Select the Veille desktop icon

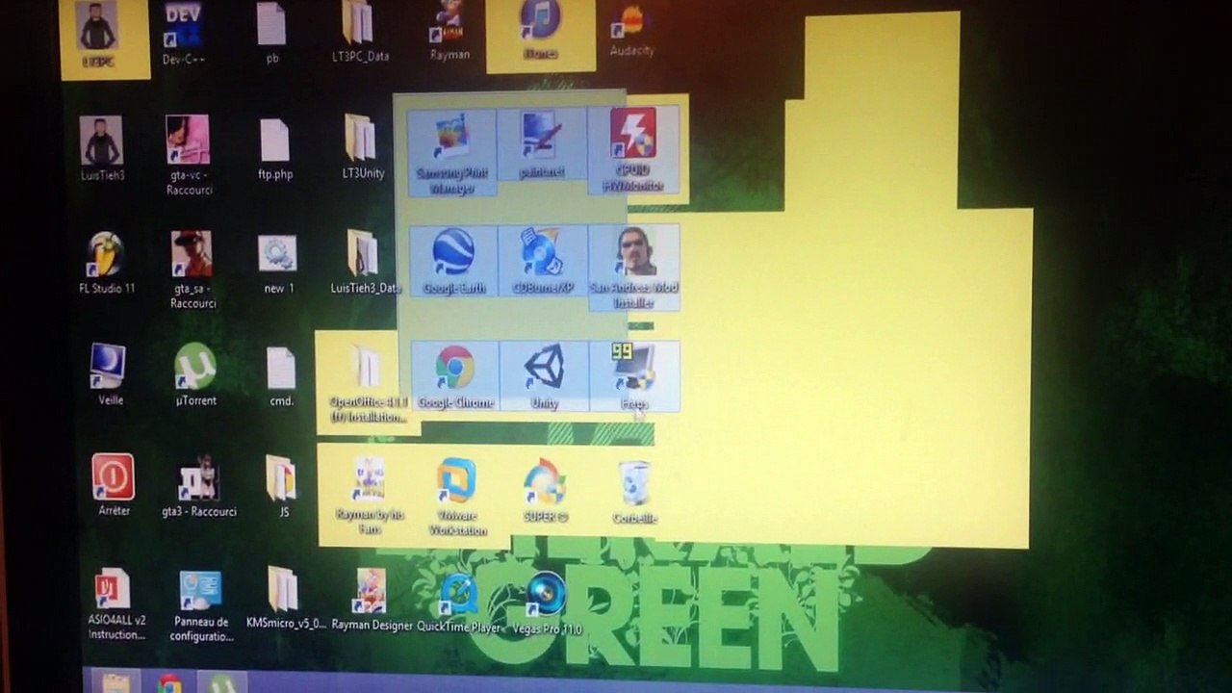111,374
